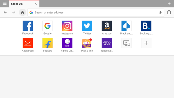Click the Facebook label text

(x=28, y=34)
